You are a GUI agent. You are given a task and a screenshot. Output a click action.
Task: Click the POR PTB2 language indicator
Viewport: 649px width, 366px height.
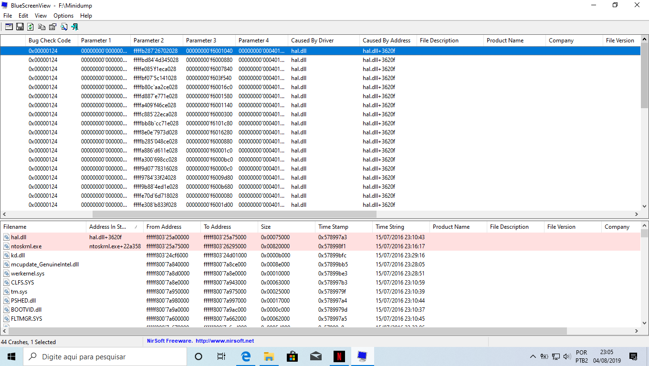click(x=582, y=356)
